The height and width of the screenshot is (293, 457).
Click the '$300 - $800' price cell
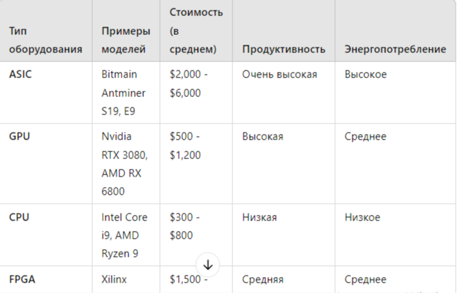[x=197, y=235]
